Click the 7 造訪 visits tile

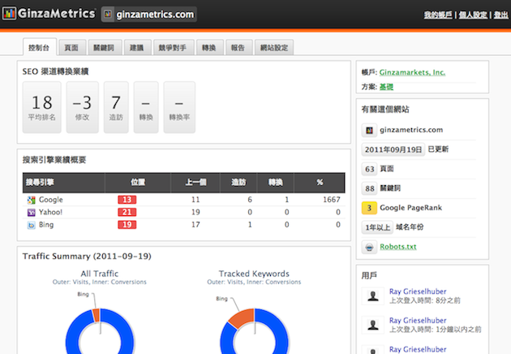click(116, 107)
